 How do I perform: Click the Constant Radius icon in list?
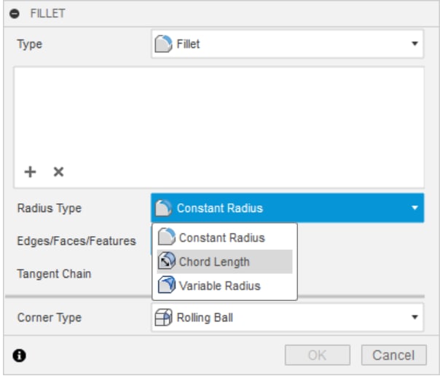166,238
